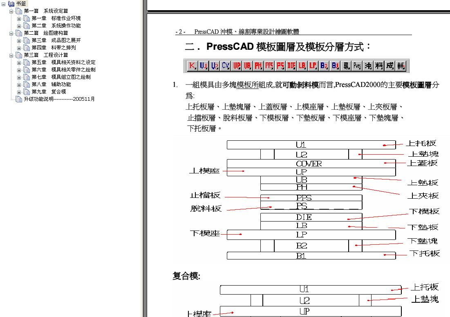This screenshot has width=450, height=317.
Task: Select the 料 toolbar icon
Action: coord(378,66)
